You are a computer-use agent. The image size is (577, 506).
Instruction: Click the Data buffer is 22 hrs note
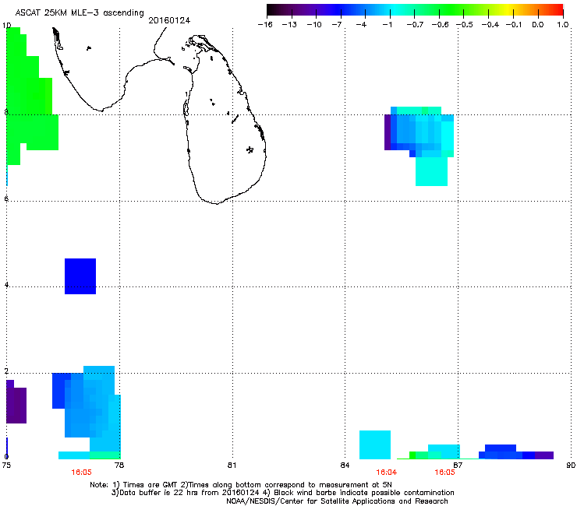coord(282,493)
